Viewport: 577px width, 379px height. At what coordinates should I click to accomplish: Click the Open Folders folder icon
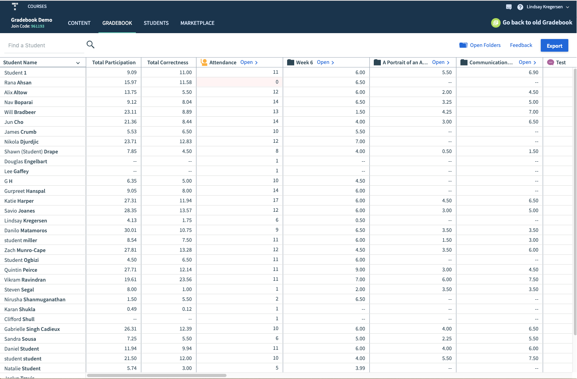click(463, 45)
